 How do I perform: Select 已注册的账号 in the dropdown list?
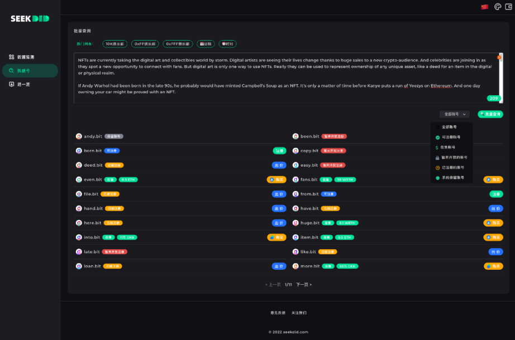pyautogui.click(x=452, y=167)
